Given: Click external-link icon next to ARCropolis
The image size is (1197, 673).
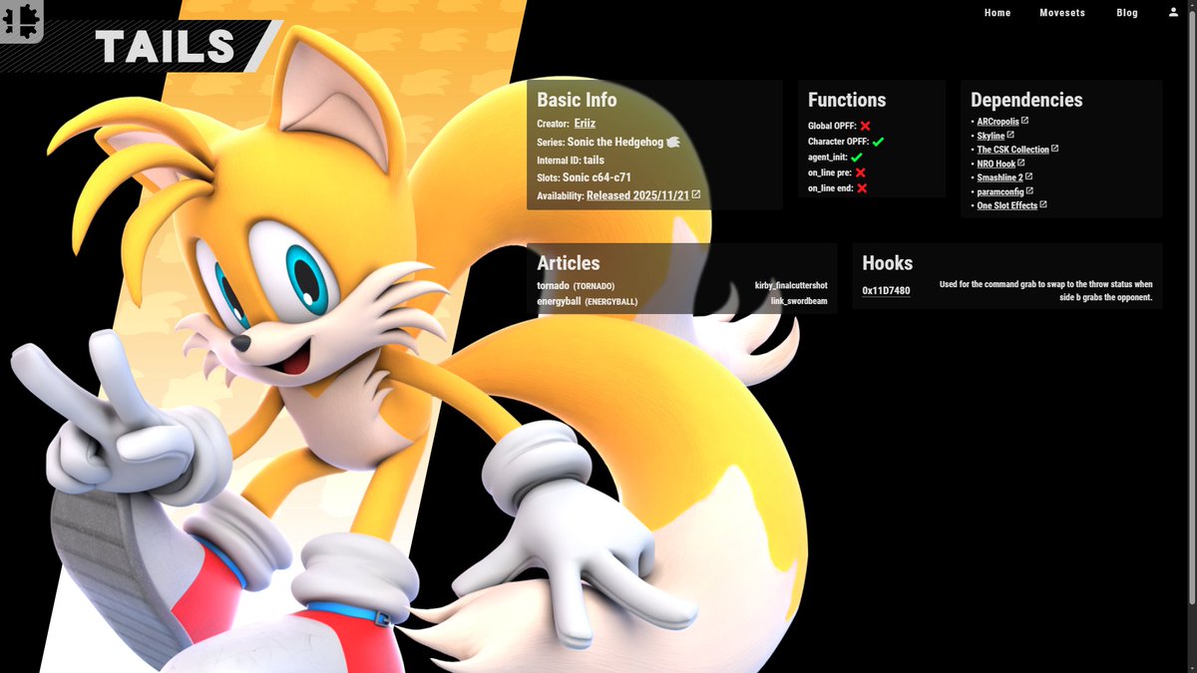Looking at the screenshot, I should point(1025,121).
